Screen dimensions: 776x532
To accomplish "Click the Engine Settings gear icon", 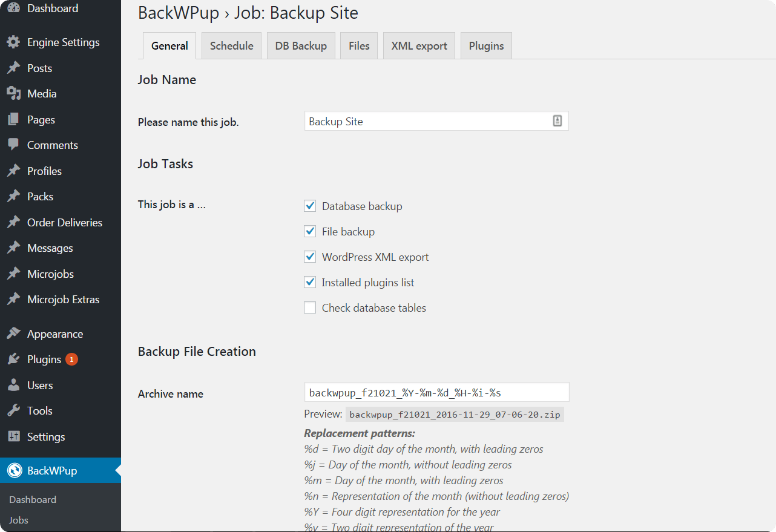I will 13,42.
